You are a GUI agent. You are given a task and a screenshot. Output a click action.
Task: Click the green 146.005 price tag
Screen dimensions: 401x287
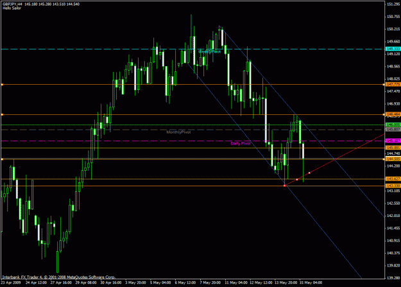pos(393,125)
